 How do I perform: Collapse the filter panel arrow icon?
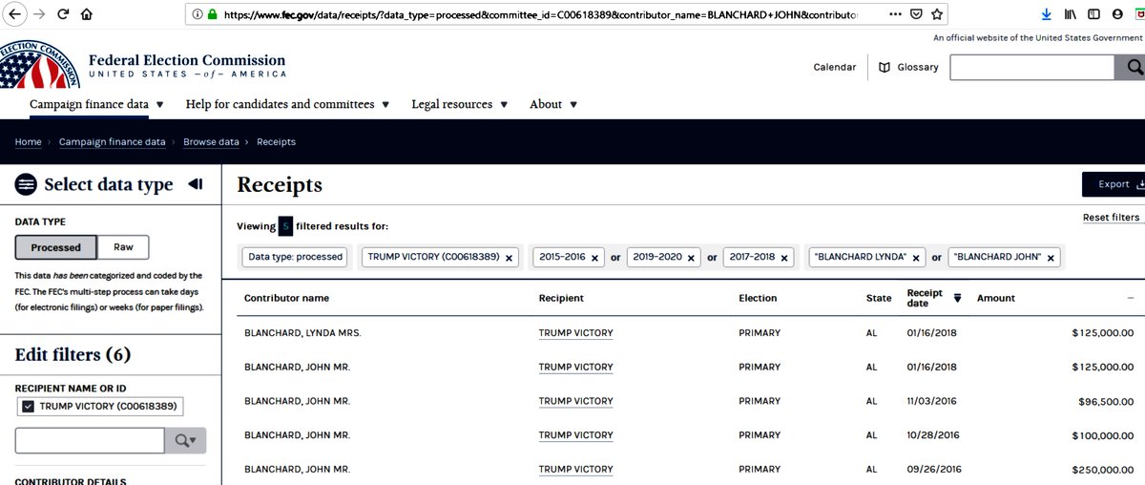coord(196,184)
